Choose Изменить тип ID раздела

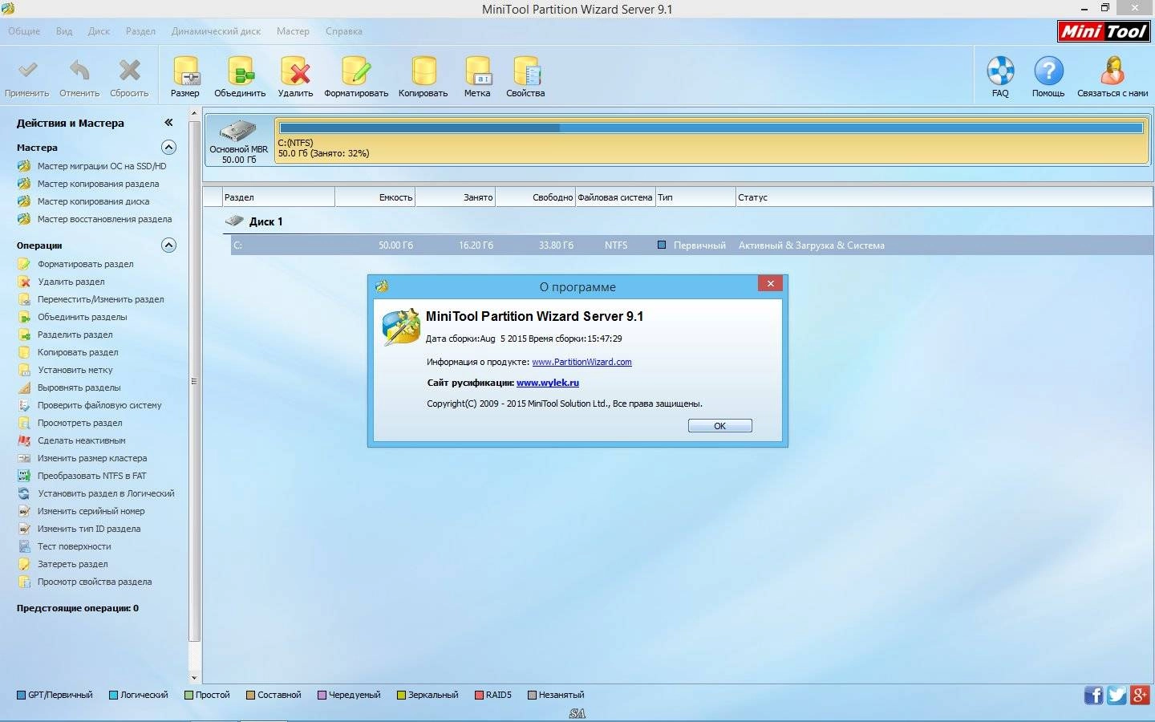pos(88,529)
